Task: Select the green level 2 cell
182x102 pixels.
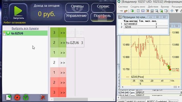Action: (54, 42)
